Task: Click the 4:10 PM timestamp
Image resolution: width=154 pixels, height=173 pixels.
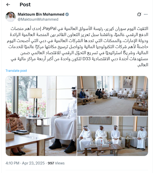Action: tap(12, 163)
